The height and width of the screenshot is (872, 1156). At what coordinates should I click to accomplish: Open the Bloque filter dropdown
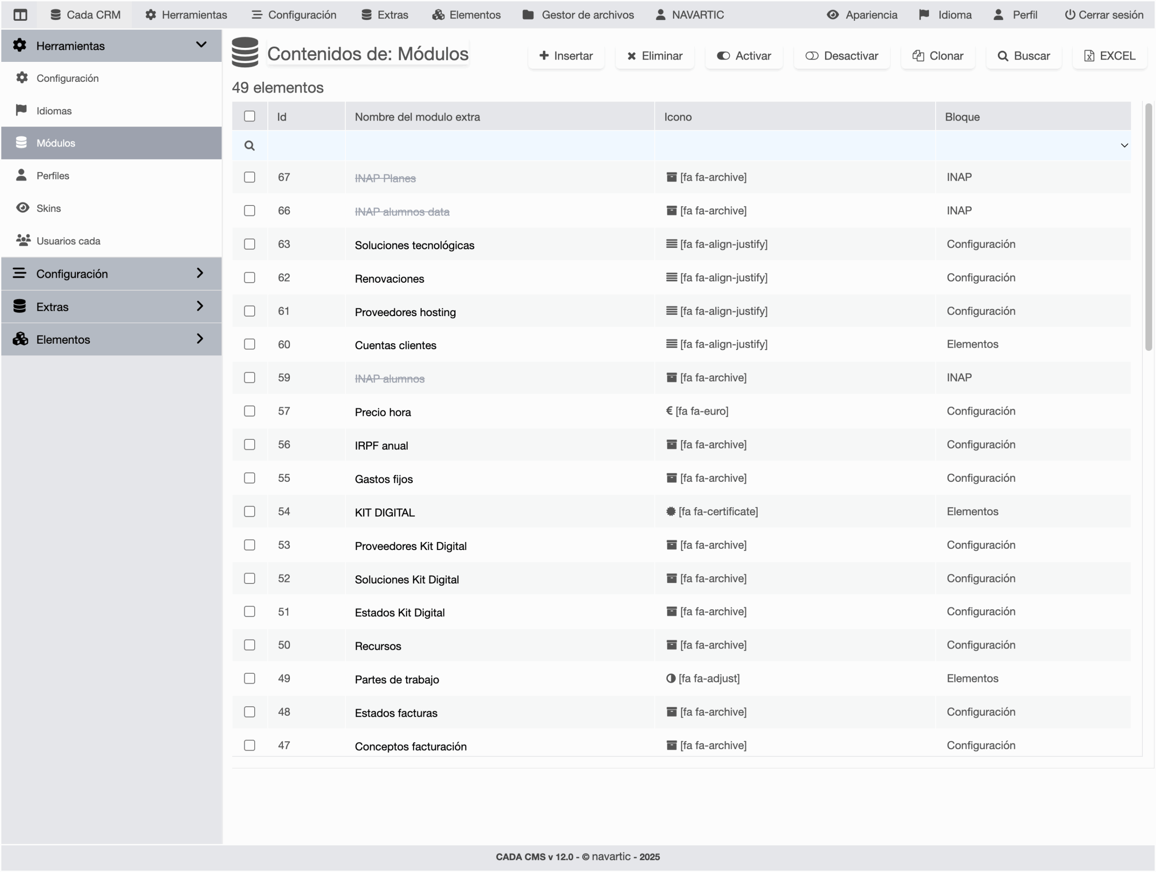[1123, 146]
